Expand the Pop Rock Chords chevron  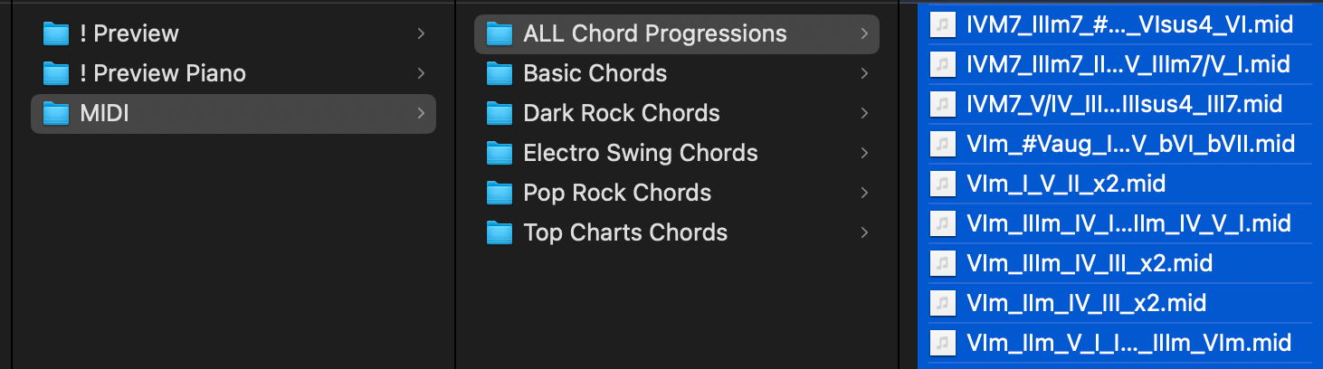point(864,194)
